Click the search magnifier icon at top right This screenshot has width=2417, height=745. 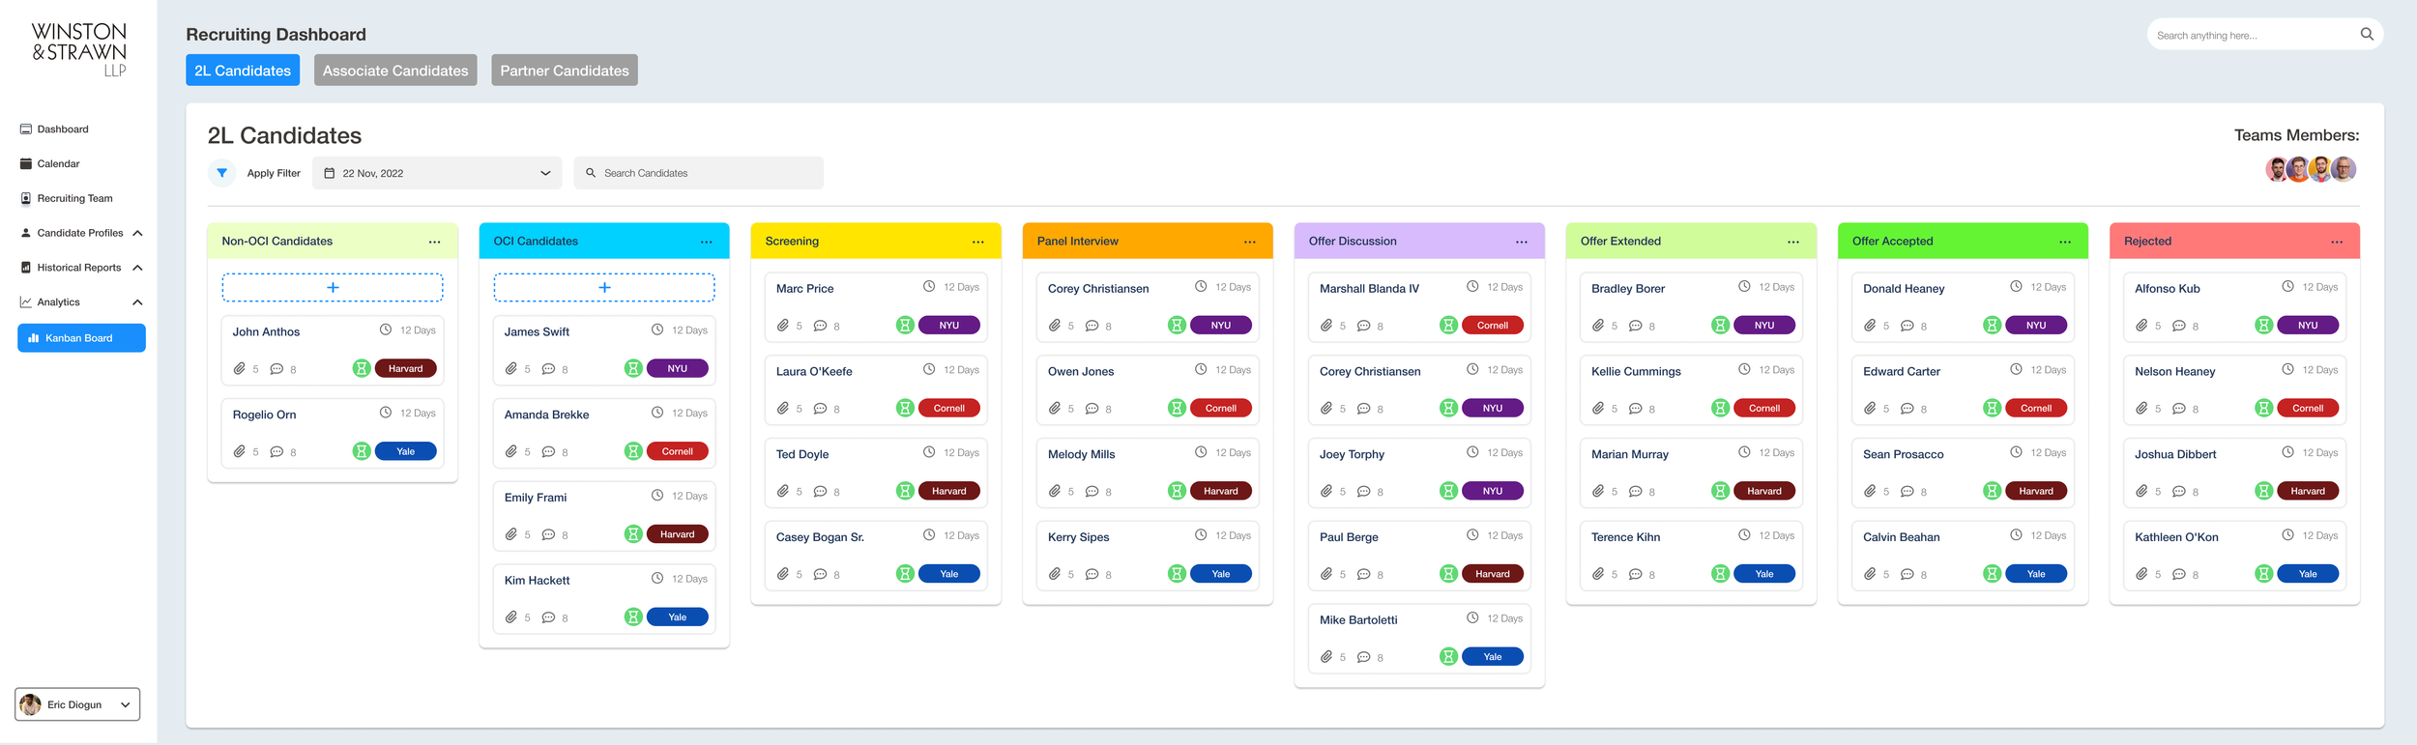click(2366, 35)
